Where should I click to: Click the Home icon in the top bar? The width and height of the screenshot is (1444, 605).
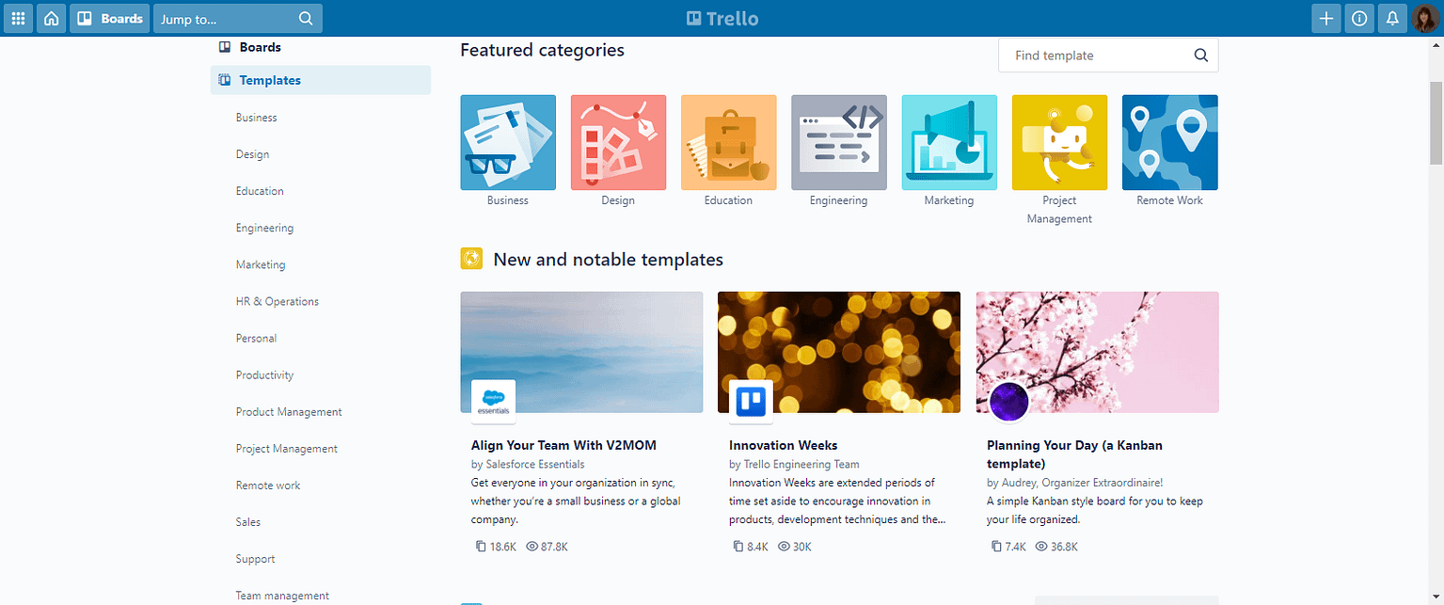click(x=52, y=18)
